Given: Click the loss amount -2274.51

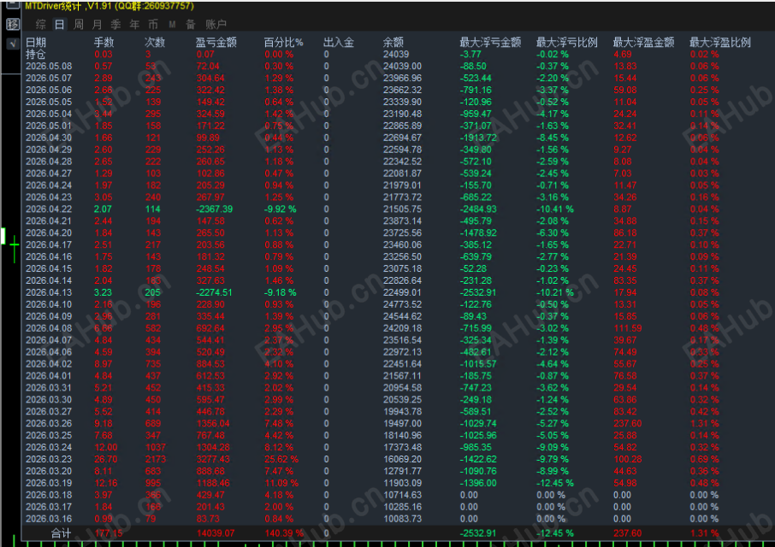Looking at the screenshot, I should coord(214,293).
